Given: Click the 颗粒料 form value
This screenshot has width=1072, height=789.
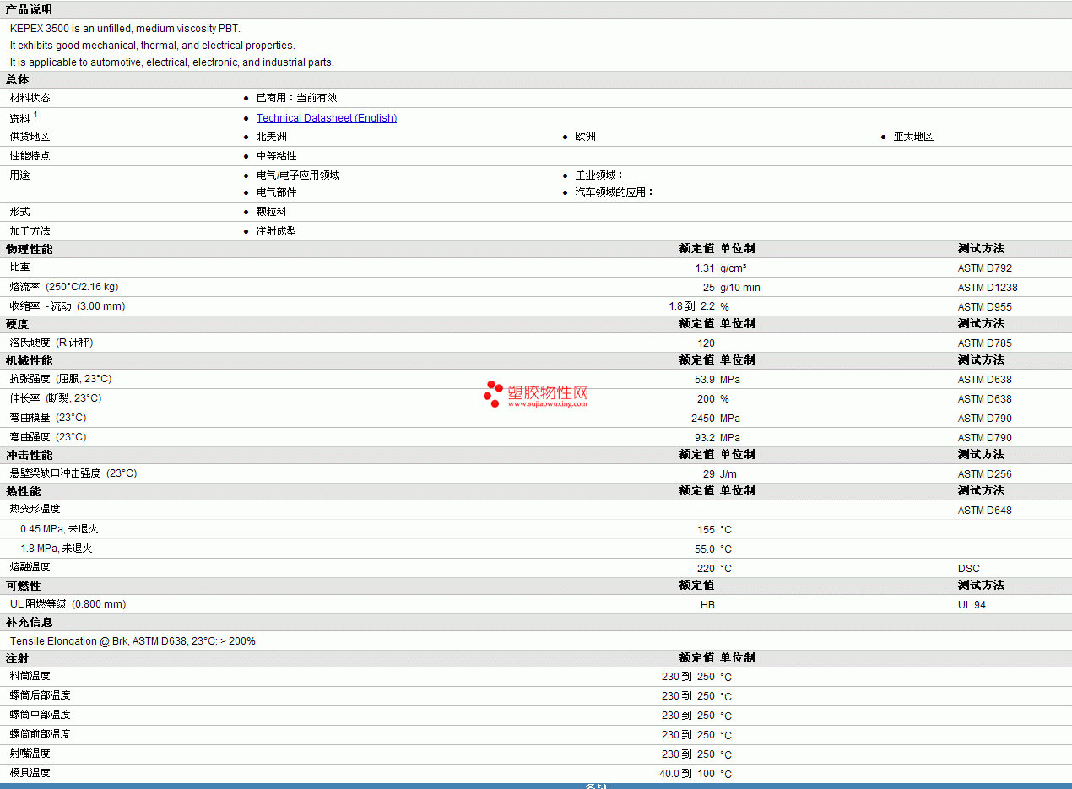Looking at the screenshot, I should coord(272,212).
